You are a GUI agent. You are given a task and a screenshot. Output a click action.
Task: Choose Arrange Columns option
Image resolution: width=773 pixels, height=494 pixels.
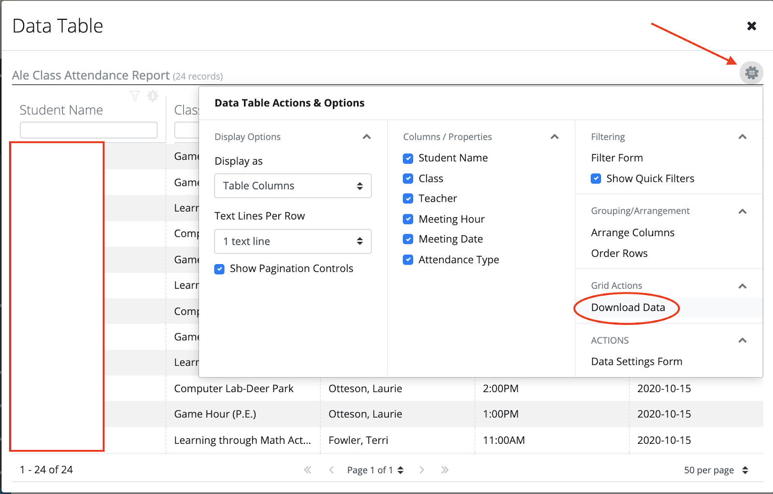tap(632, 233)
